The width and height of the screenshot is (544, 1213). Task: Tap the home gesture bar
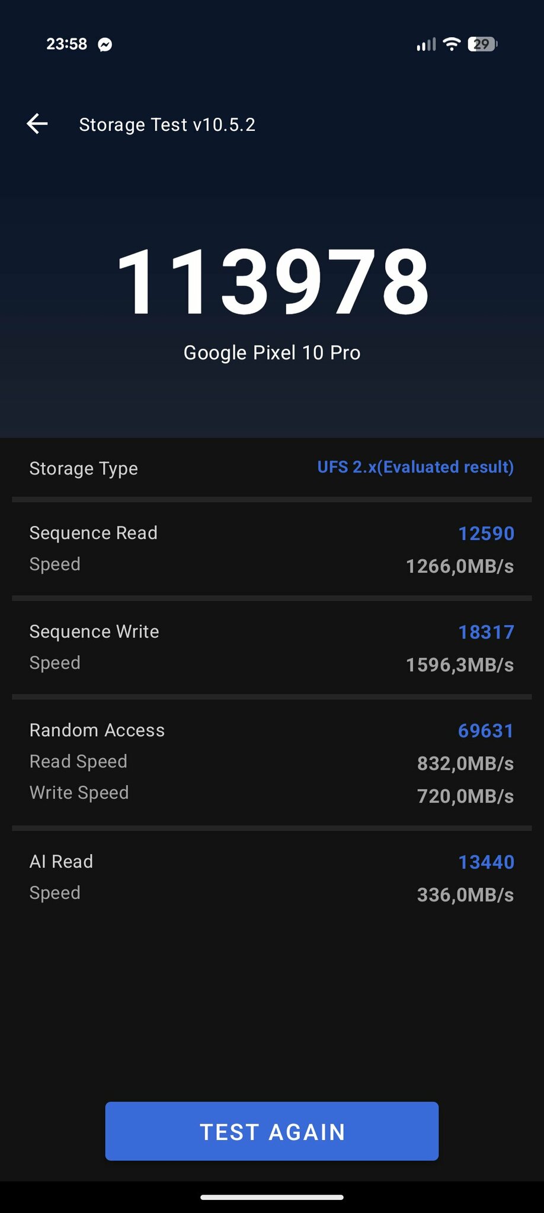coord(272,1197)
